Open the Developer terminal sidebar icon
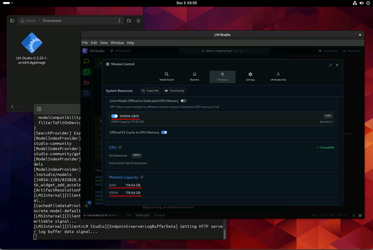The image size is (373, 250). pyautogui.click(x=86, y=72)
